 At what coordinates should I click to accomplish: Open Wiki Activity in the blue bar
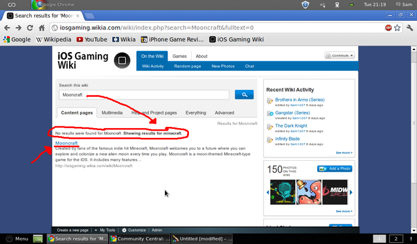point(152,66)
